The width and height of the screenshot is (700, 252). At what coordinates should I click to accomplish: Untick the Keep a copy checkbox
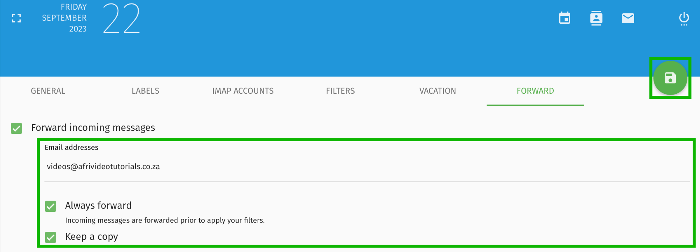pos(51,237)
